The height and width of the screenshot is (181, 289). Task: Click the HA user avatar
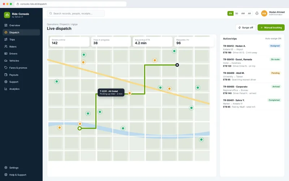pos(264,13)
